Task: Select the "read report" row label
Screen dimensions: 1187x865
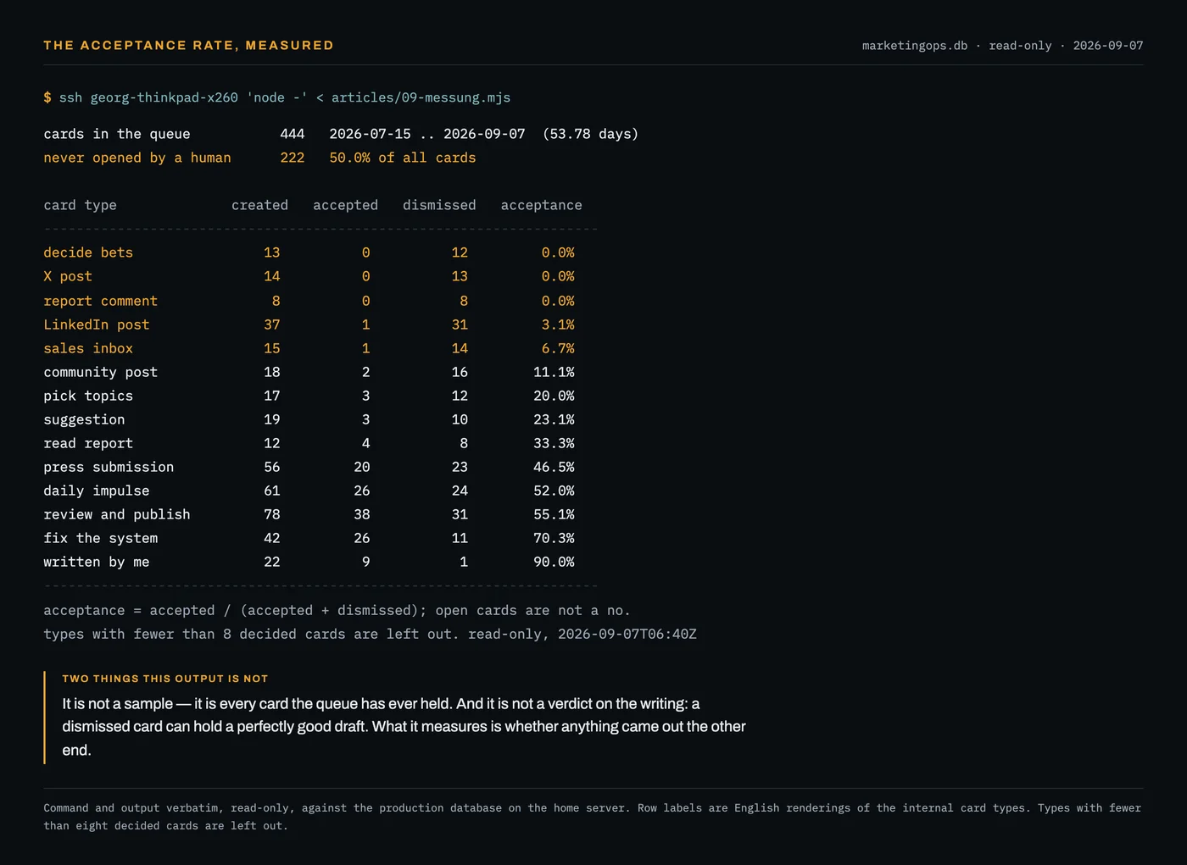Action: coord(88,443)
